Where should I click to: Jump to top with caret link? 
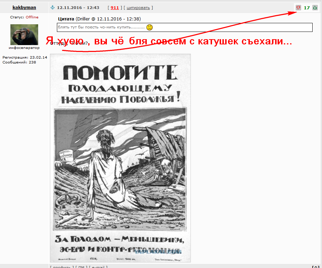[x=316, y=266]
